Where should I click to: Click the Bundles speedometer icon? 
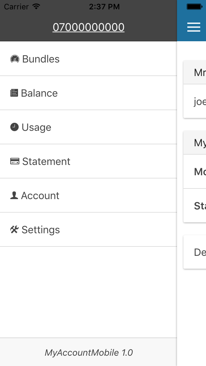point(15,59)
